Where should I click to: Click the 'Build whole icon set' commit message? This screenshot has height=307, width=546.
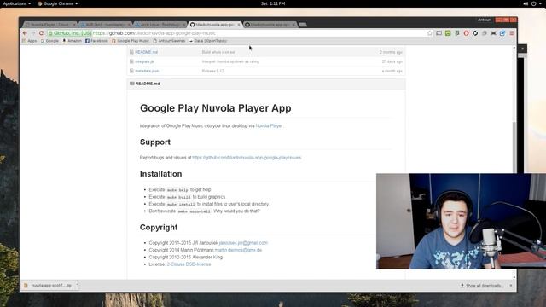pyautogui.click(x=218, y=52)
